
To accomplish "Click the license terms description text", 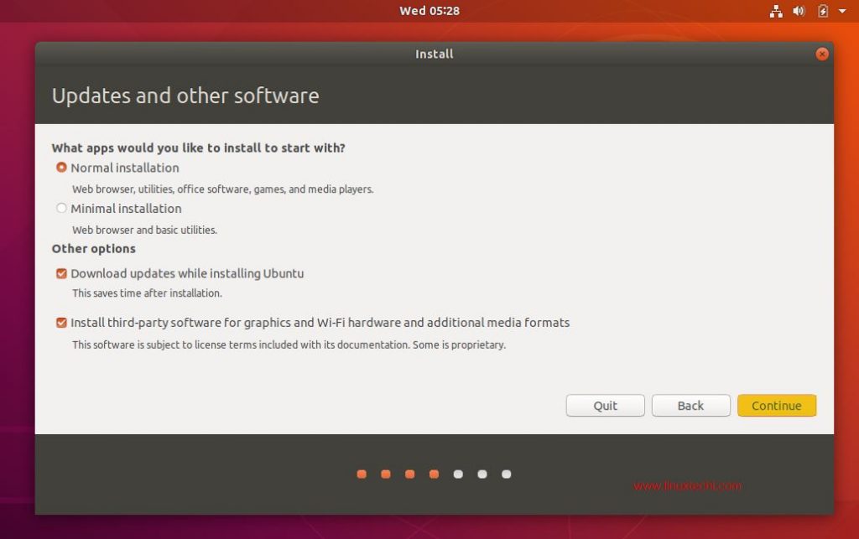I will [x=289, y=345].
